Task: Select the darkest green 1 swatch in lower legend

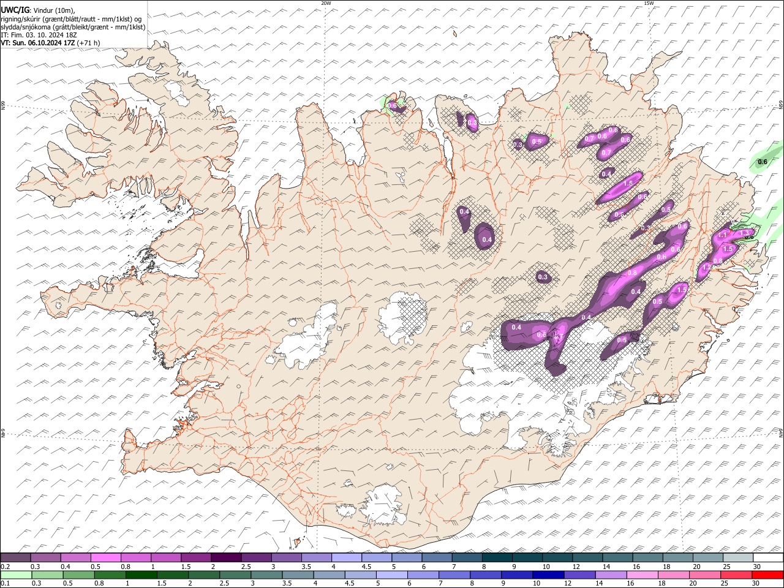Action: coord(141,575)
